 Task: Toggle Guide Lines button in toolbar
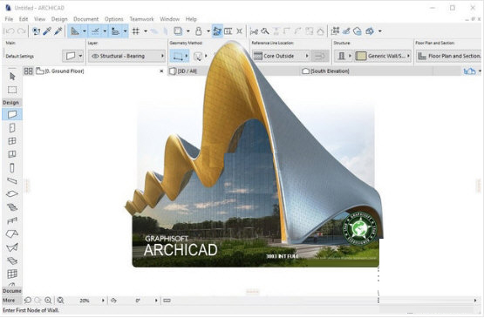tap(75, 30)
